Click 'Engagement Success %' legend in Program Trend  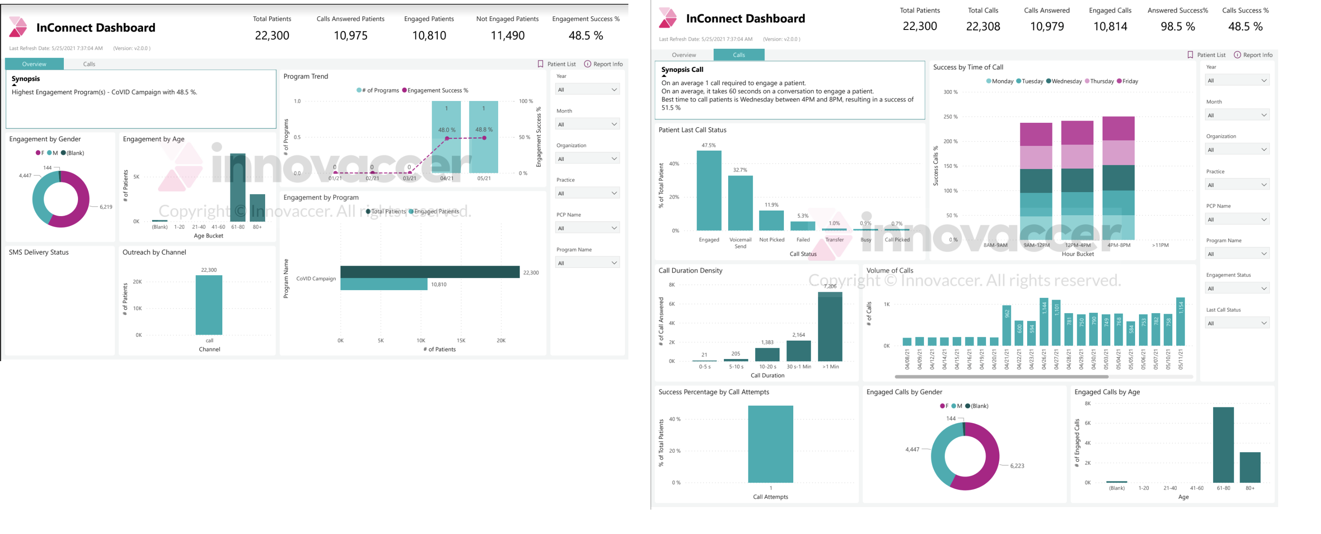point(435,90)
